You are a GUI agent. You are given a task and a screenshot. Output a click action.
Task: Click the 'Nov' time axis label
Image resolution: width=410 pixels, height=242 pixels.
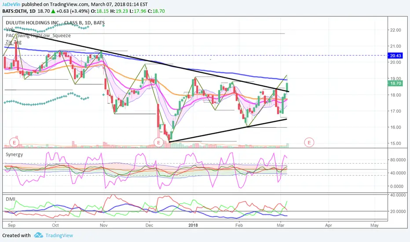[x=104, y=225]
